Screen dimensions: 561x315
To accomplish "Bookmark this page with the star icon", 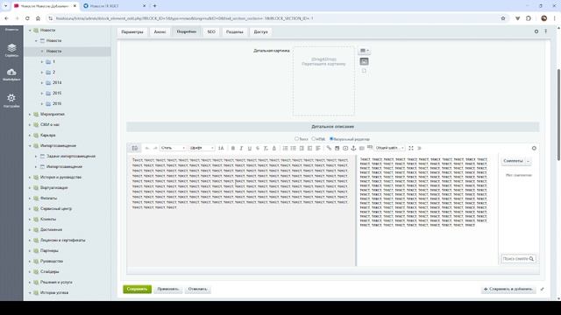I will pos(503,18).
